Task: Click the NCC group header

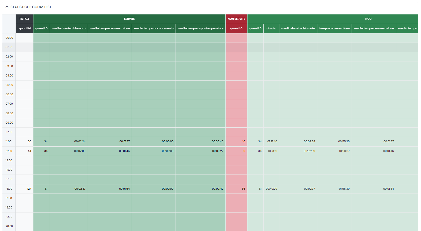Action: 368,19
